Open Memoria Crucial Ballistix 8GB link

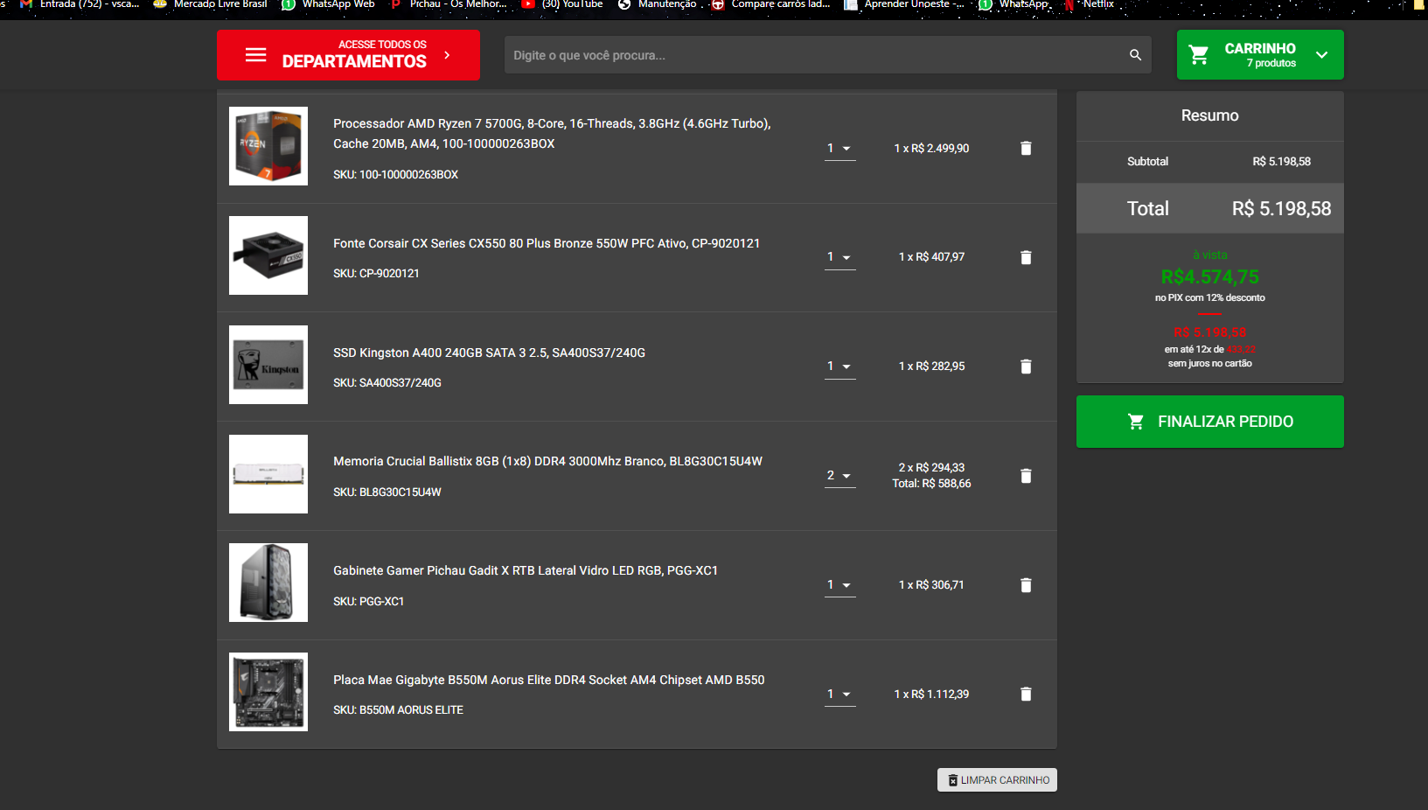[547, 461]
